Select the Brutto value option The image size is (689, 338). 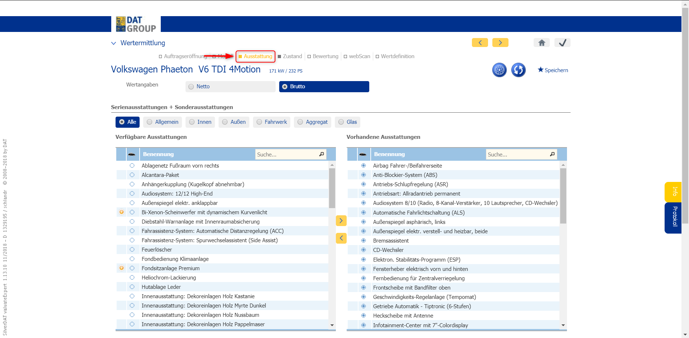324,86
